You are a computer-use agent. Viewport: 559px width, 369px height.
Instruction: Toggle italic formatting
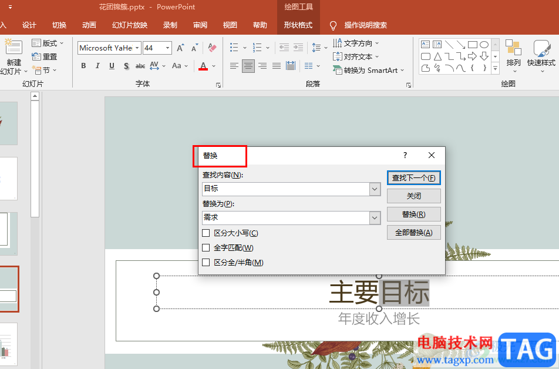tap(97, 66)
